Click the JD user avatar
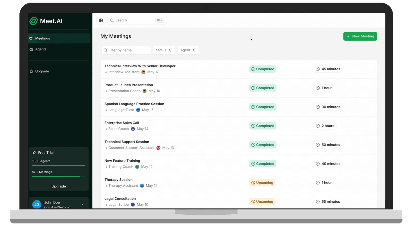 pos(37,204)
